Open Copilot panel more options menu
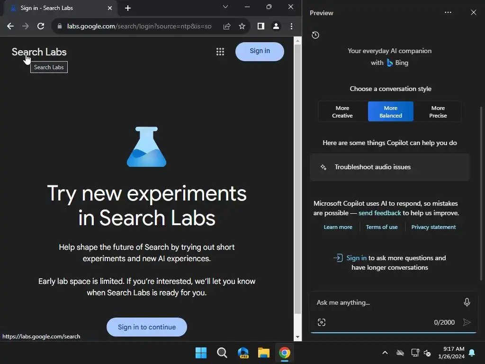This screenshot has height=364, width=485. coord(448,12)
